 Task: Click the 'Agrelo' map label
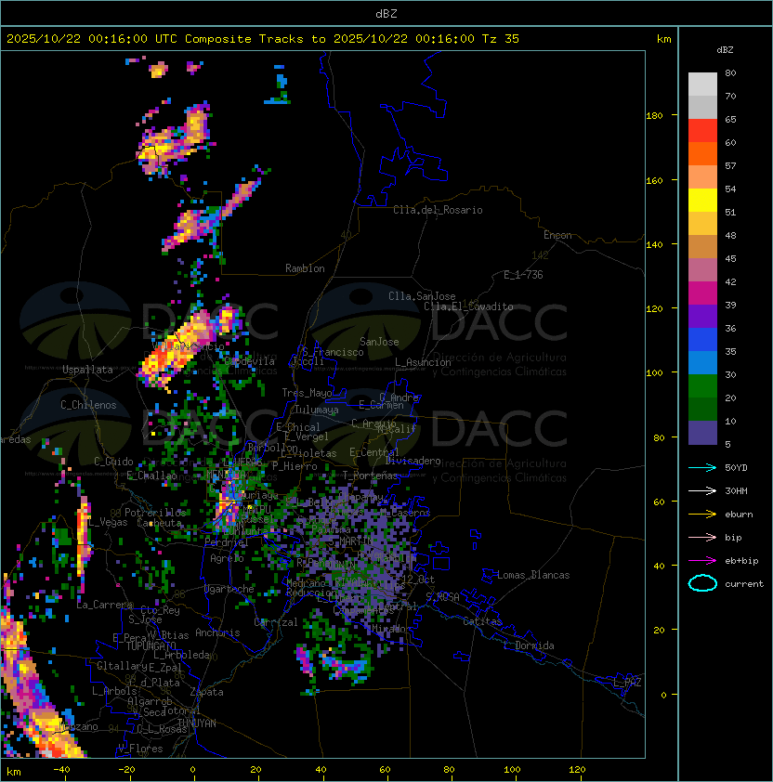[x=227, y=558]
